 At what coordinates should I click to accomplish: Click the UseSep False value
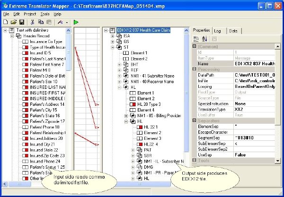click(x=254, y=155)
